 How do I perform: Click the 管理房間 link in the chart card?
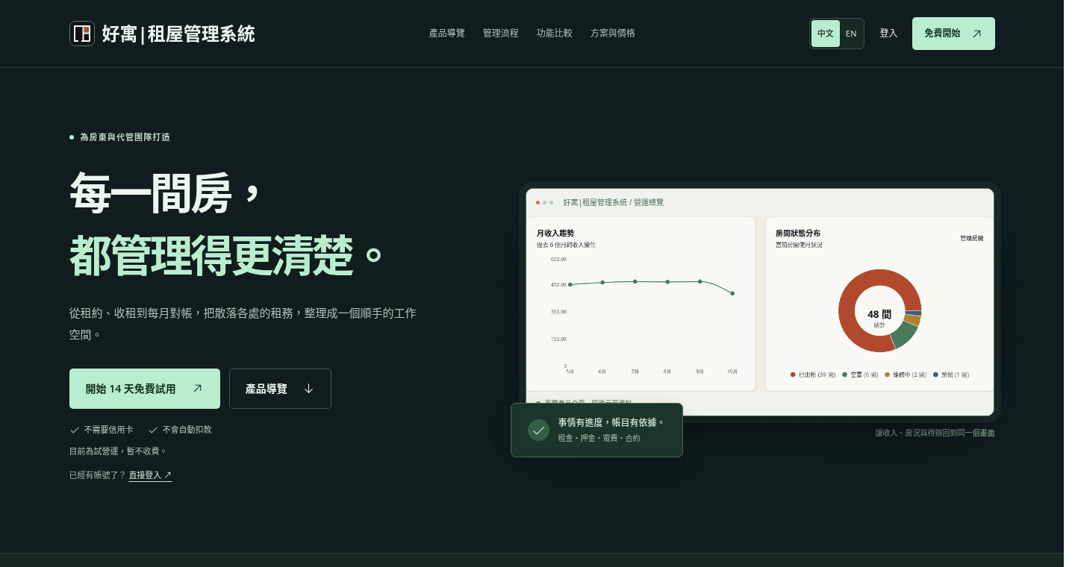click(971, 238)
